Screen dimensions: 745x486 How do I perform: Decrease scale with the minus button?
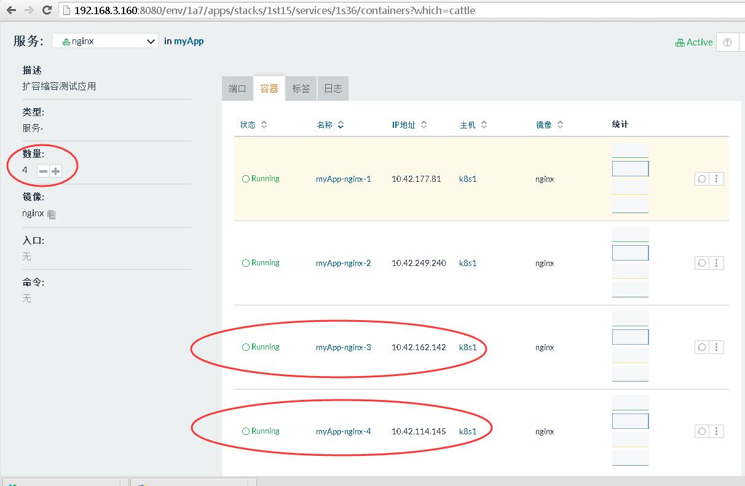[x=43, y=171]
